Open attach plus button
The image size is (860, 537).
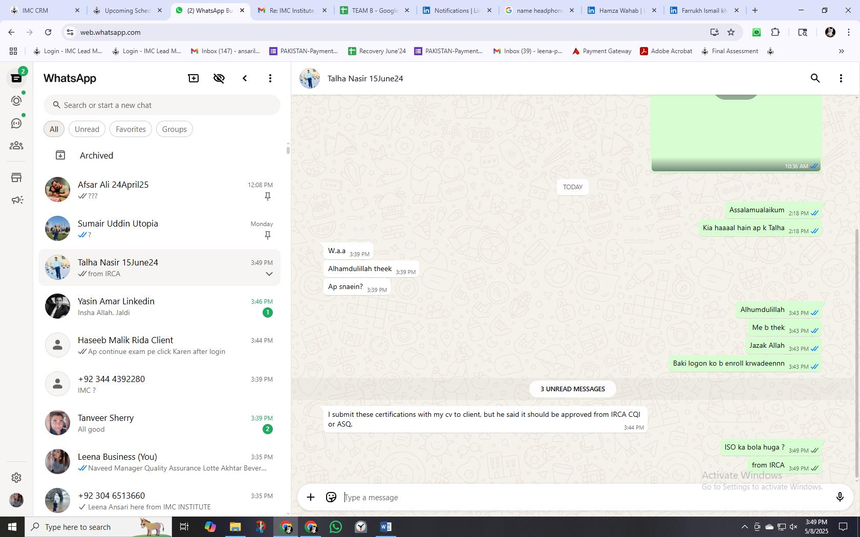pyautogui.click(x=311, y=497)
